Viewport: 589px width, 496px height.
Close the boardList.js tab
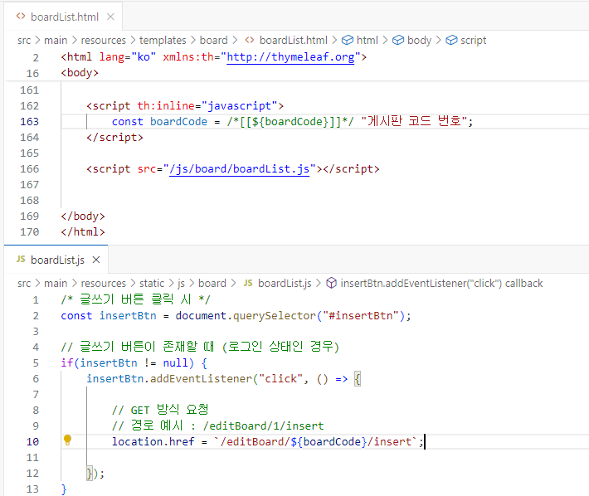tap(96, 260)
